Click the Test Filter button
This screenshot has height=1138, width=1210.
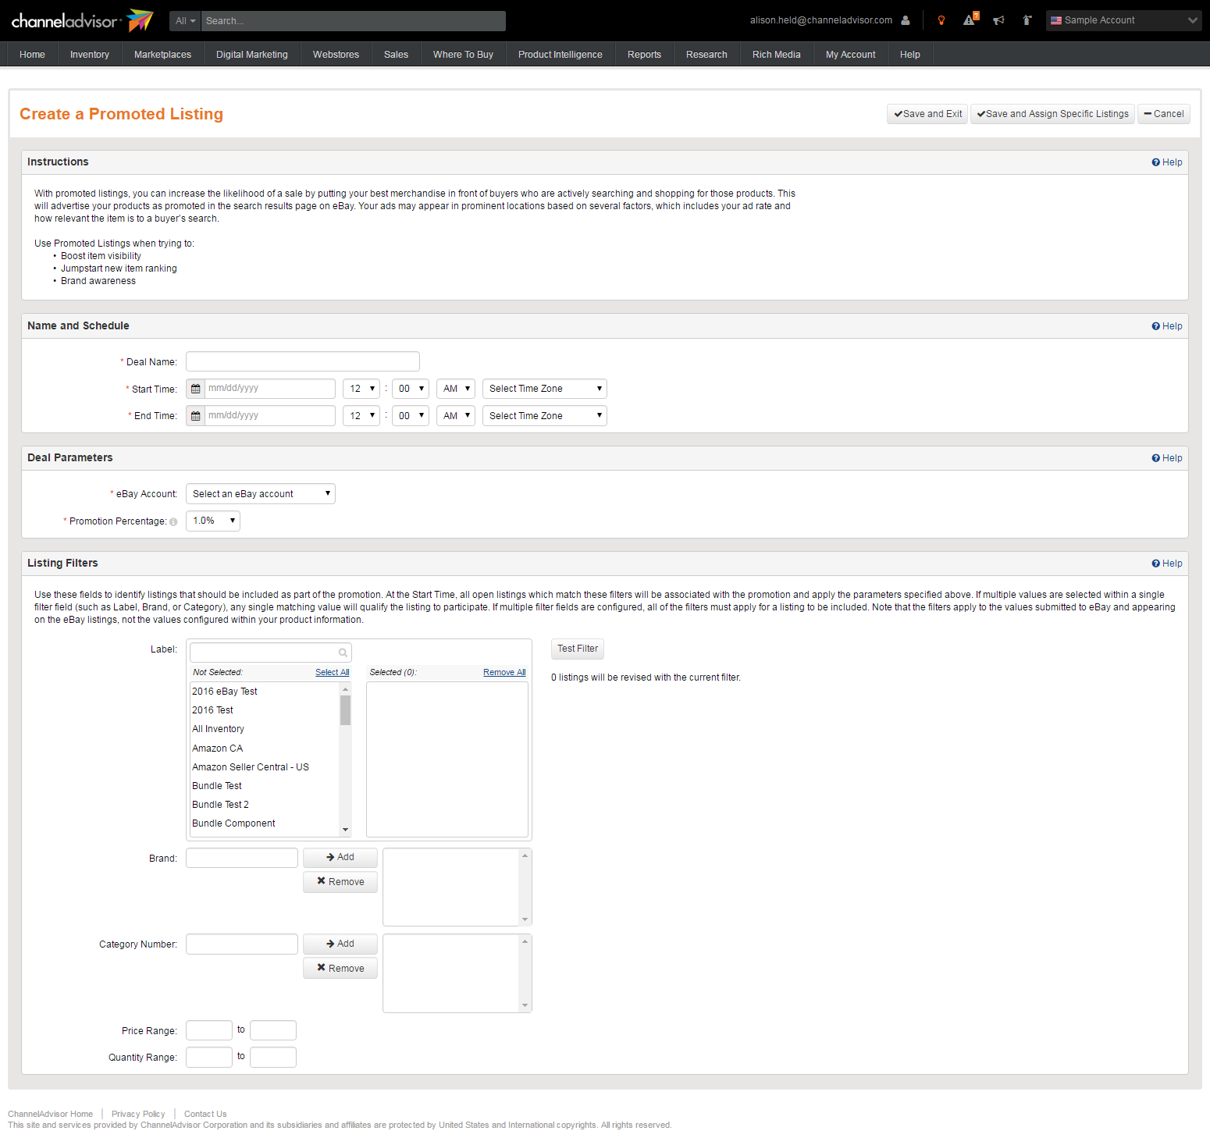578,649
